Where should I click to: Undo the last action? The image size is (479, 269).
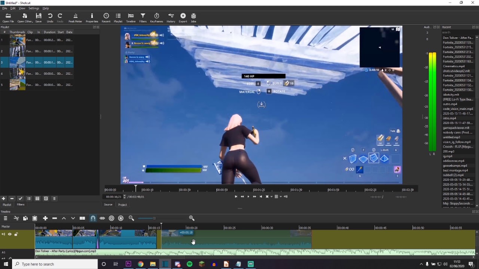tap(50, 18)
